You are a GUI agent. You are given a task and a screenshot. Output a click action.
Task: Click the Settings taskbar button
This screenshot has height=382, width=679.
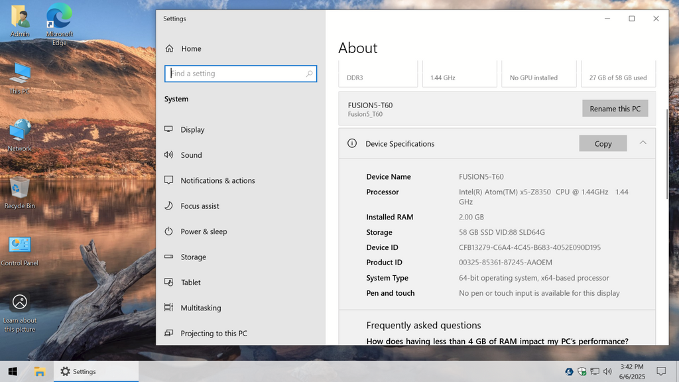(x=96, y=371)
